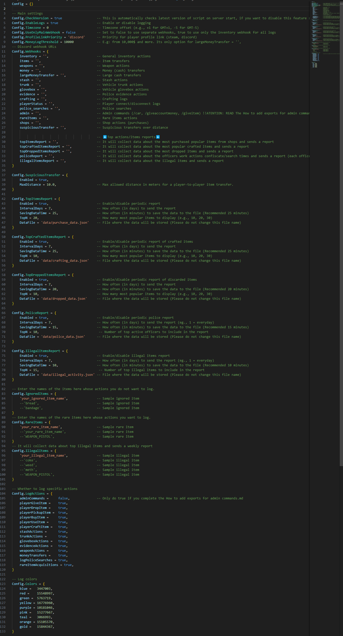Image resolution: width=343 pixels, height=636 pixels.
Task: Click the '-- Crafting logs' comment
Action: click(x=112, y=99)
